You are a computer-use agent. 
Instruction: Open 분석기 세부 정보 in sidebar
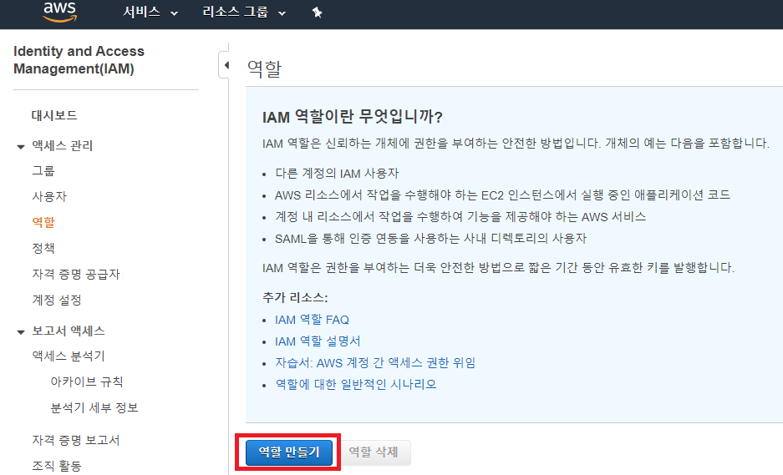click(x=94, y=407)
